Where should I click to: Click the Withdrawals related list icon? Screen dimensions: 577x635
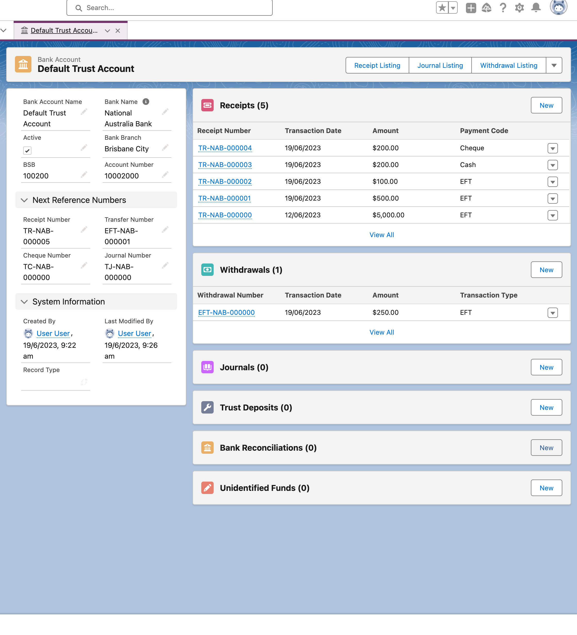(x=207, y=270)
